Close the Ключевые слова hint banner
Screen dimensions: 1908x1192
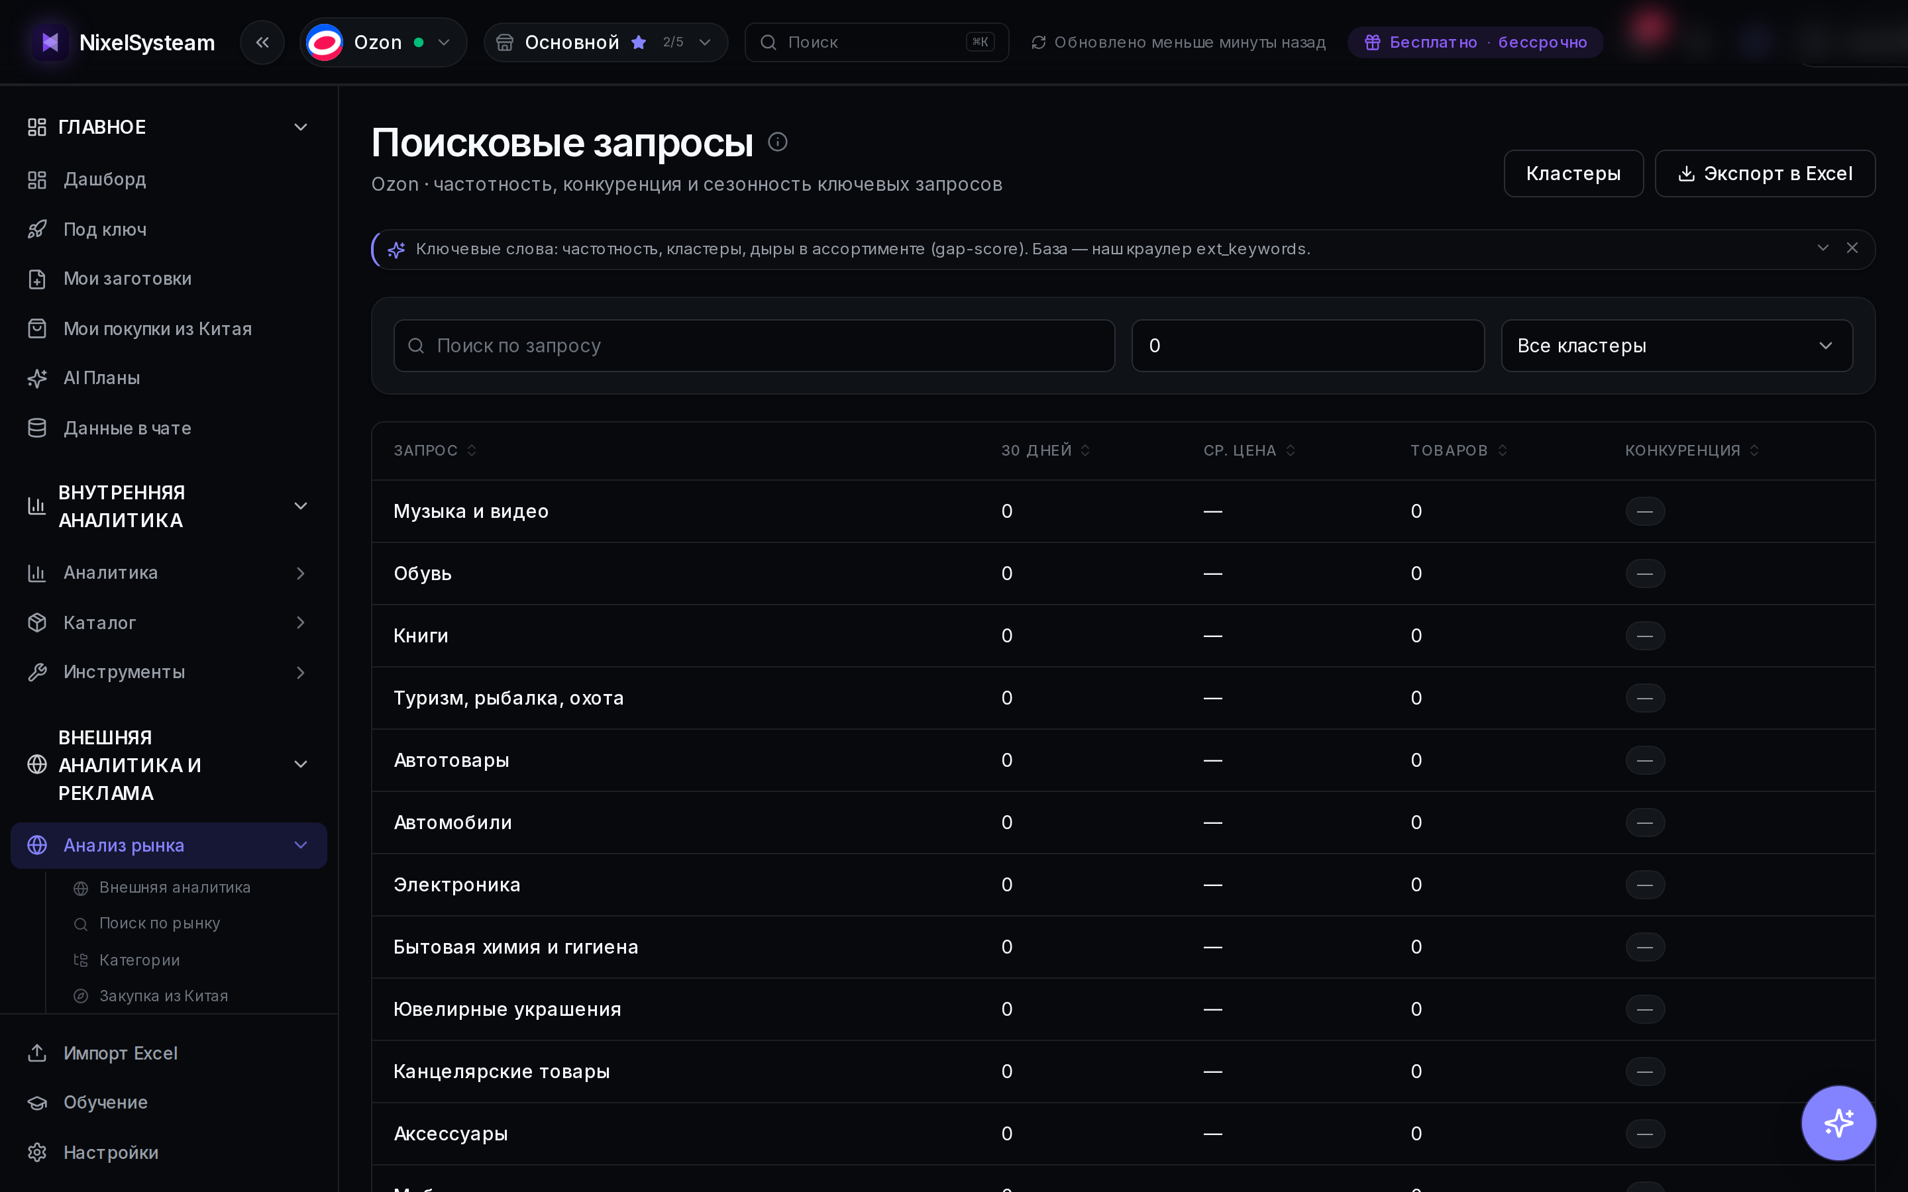pyautogui.click(x=1852, y=248)
